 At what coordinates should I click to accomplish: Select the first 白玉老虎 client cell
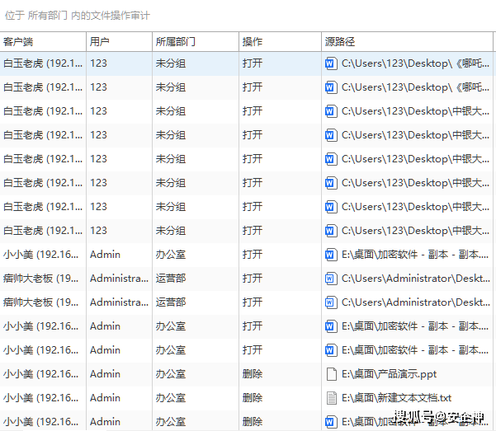click(x=43, y=63)
